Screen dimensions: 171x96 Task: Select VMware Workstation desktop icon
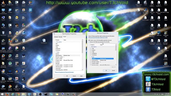point(10,57)
